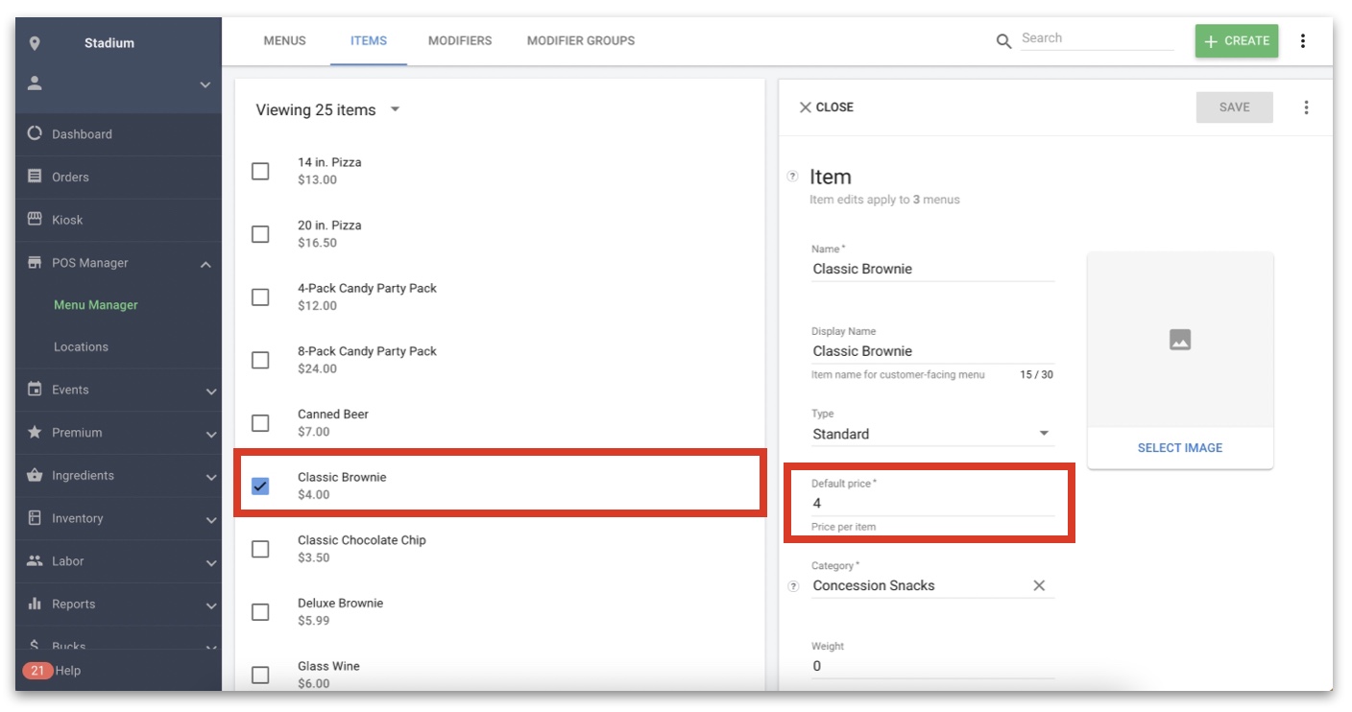Click the Events calendar icon
This screenshot has height=712, width=1352.
point(36,389)
